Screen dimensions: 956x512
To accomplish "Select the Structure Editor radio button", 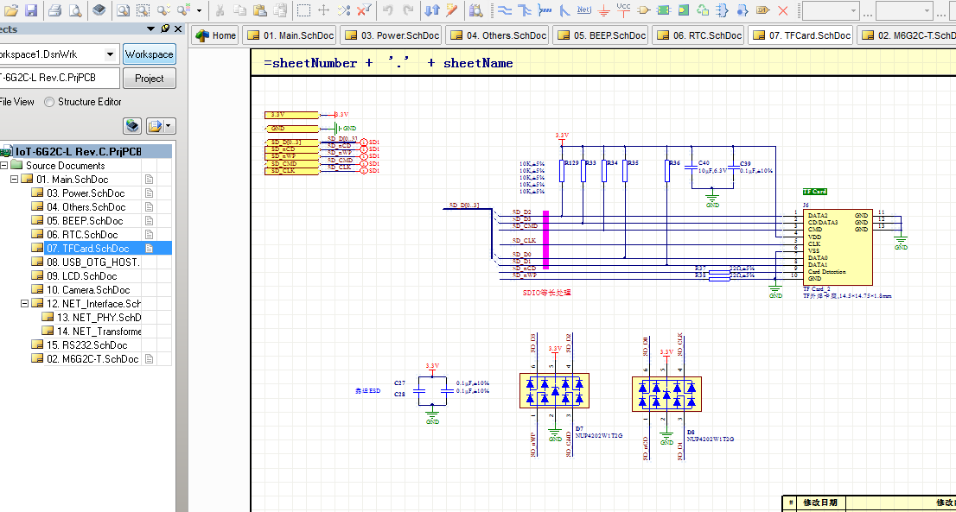I will click(x=49, y=102).
